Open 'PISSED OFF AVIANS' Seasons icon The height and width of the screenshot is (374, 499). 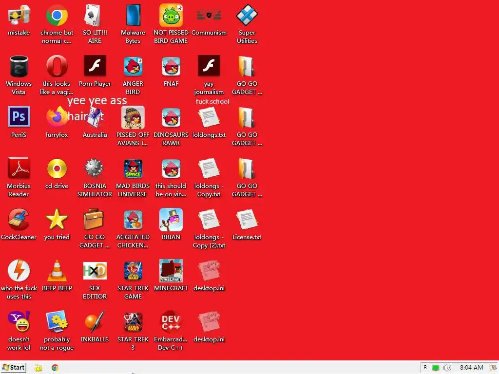133,117
